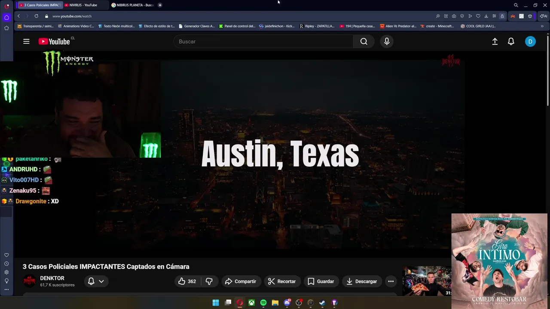Open File Explorer from the taskbar
Viewport: 550px width, 309px height.
click(x=275, y=303)
